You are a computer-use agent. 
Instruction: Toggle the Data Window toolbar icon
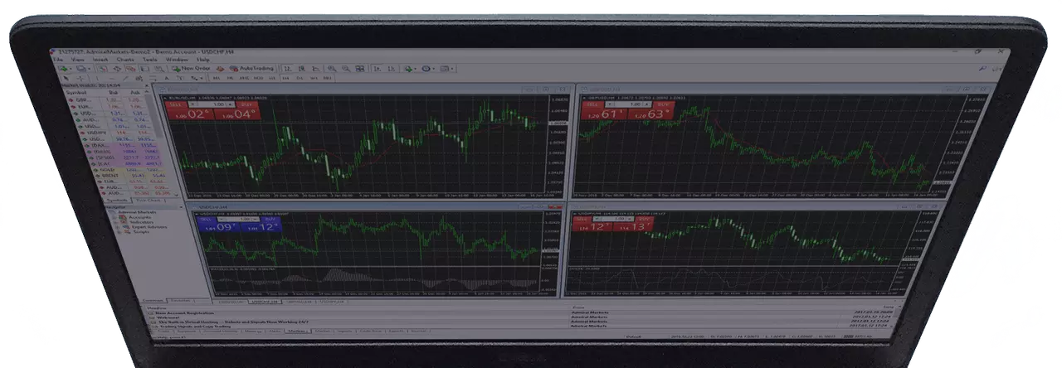point(117,69)
